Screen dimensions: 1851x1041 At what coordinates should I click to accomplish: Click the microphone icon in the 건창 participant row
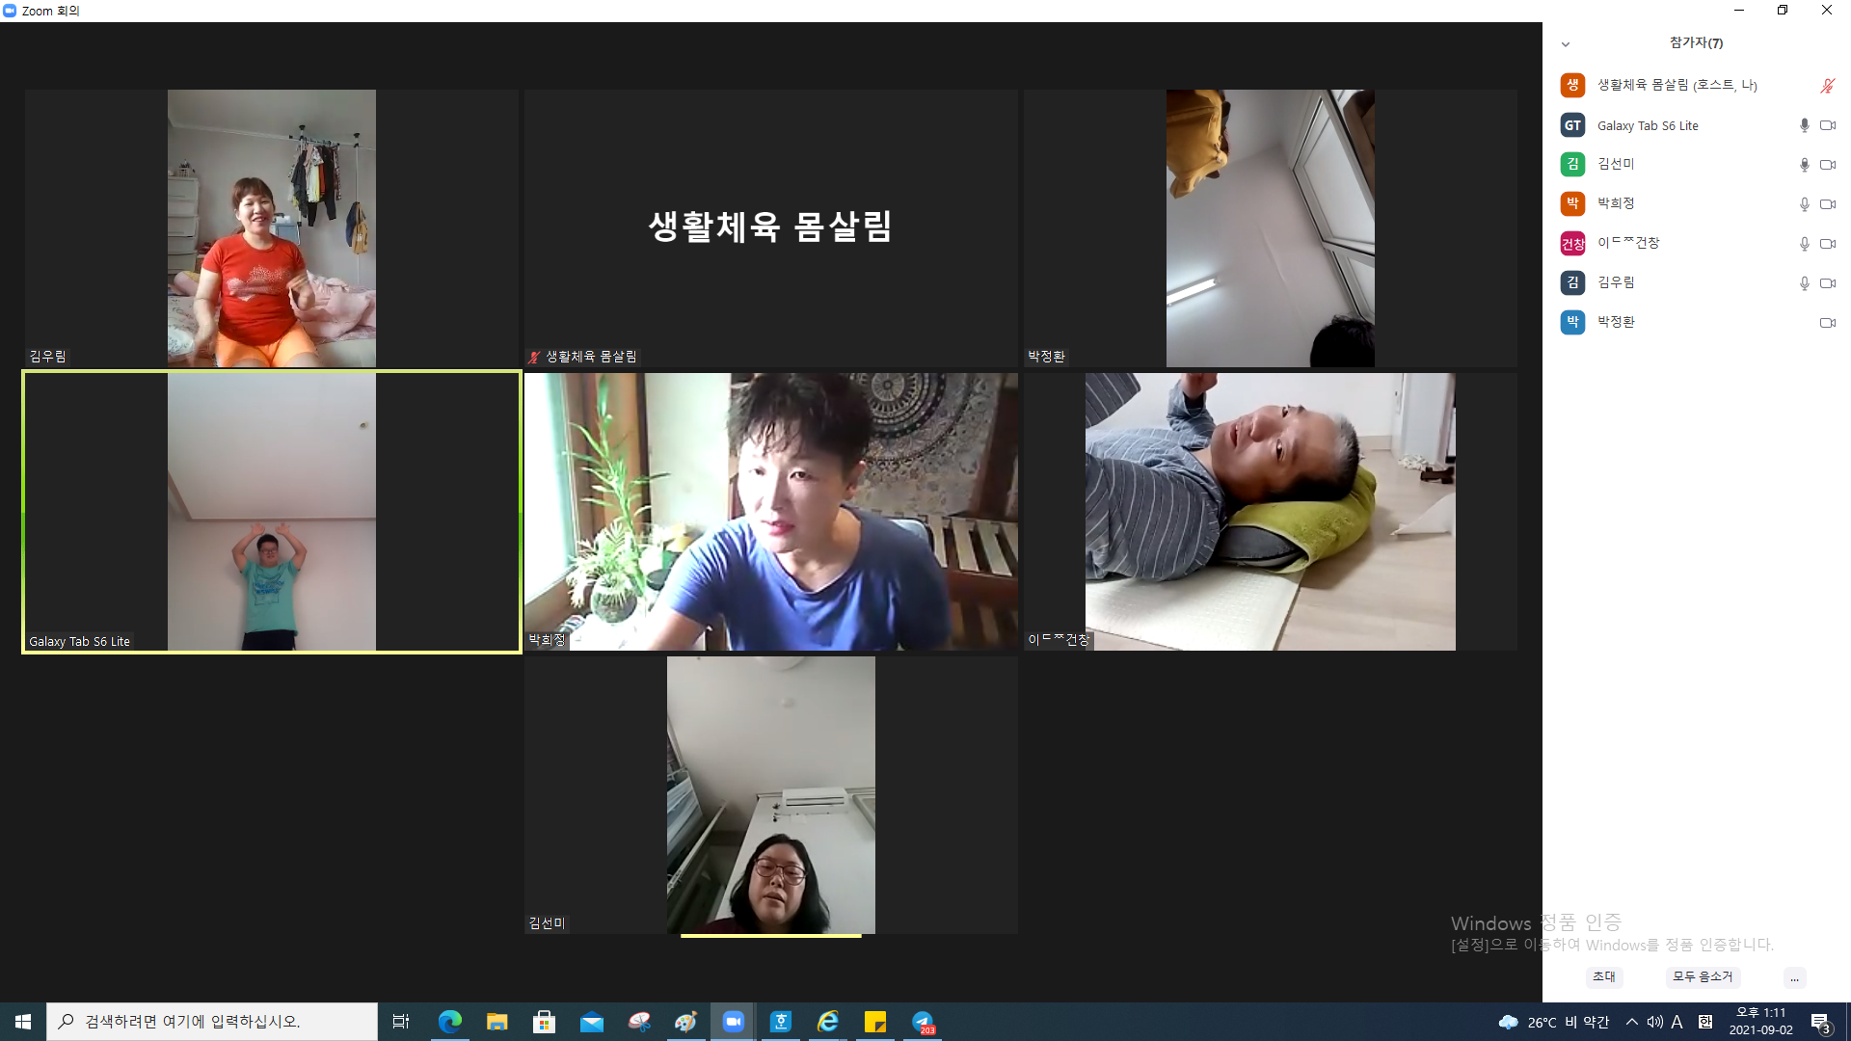click(1804, 244)
